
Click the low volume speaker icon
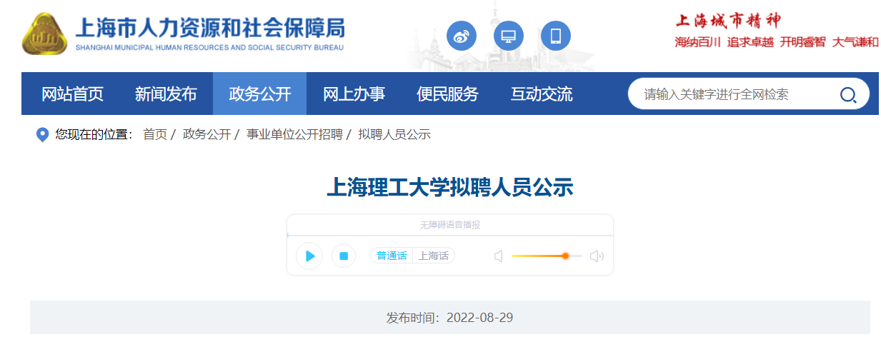pyautogui.click(x=499, y=256)
